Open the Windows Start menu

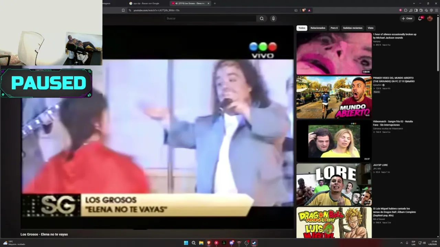(x=186, y=243)
